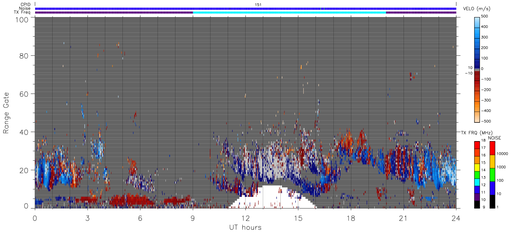The image size is (513, 236).
Task: Click the TX Freq row label
Action: (22, 12)
